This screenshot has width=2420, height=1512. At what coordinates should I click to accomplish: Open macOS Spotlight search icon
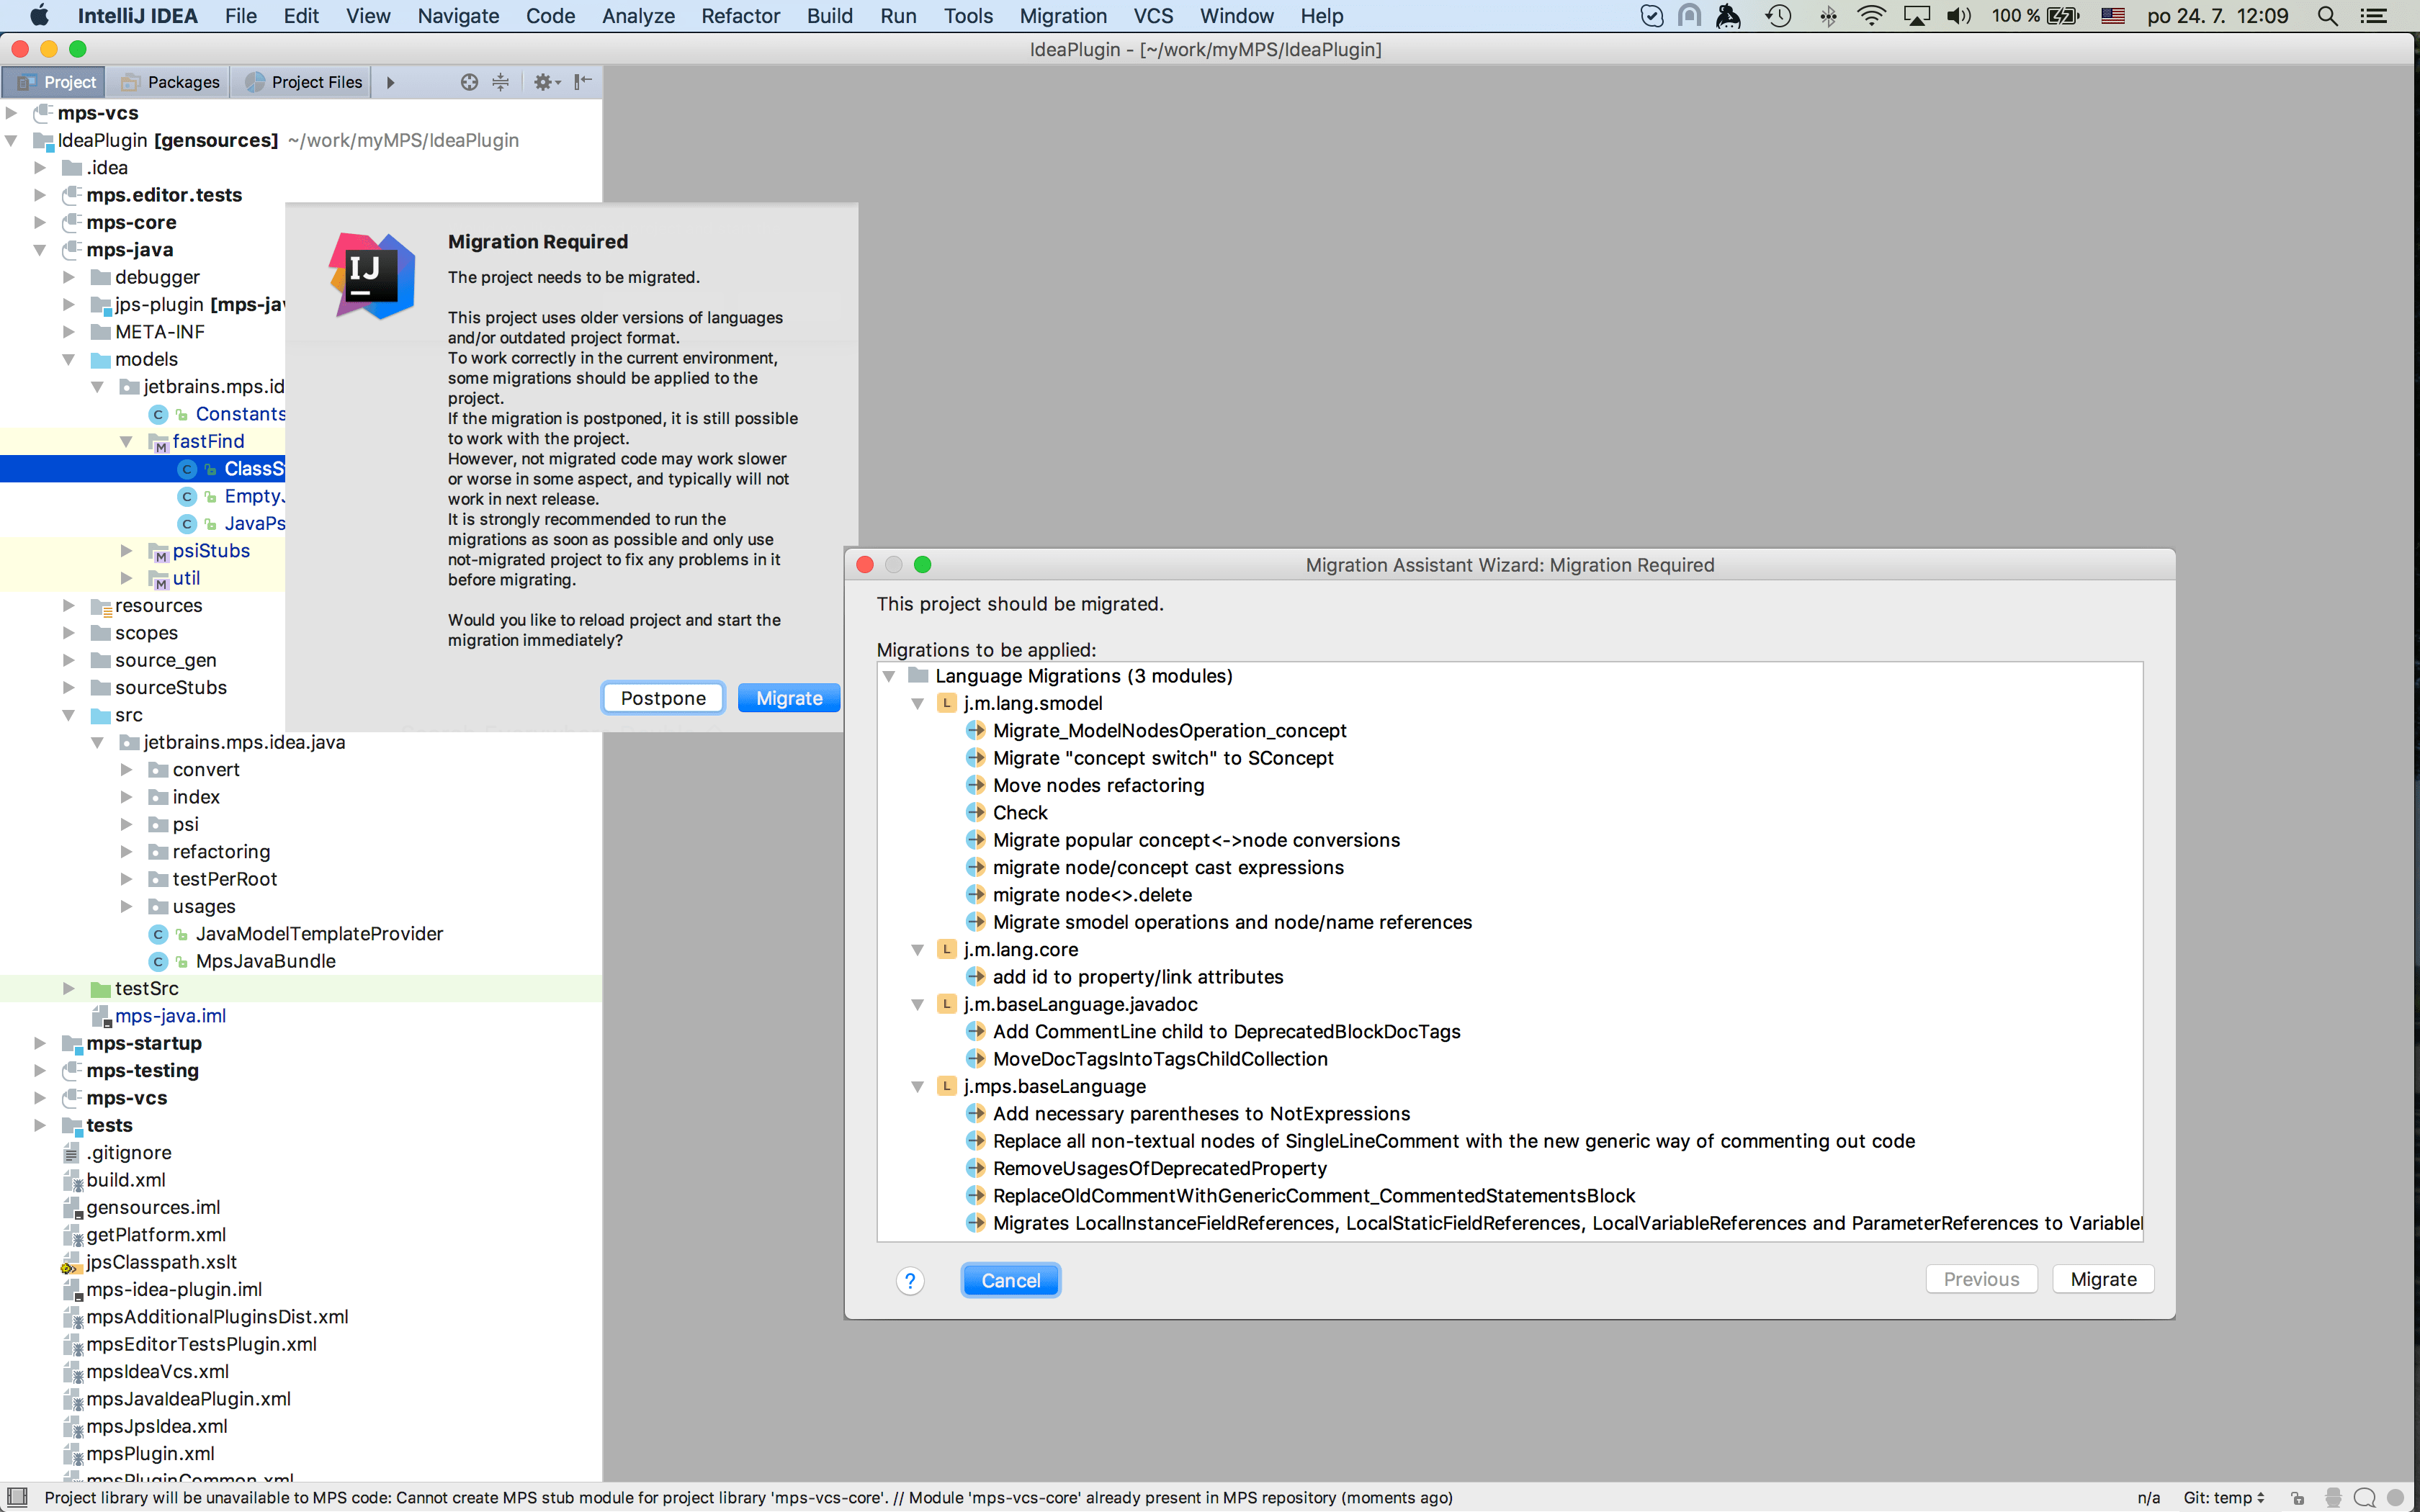(x=2327, y=16)
